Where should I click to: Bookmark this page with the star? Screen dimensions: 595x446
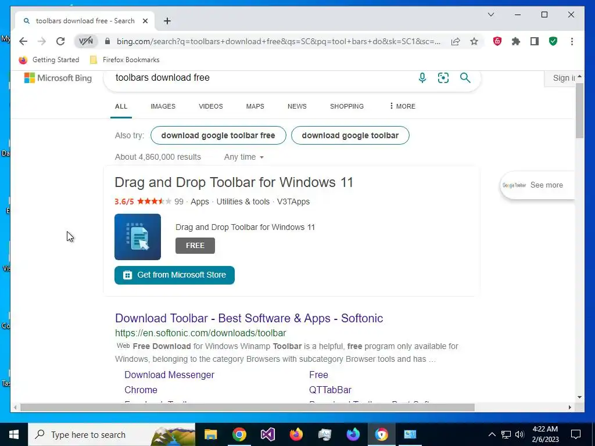474,41
